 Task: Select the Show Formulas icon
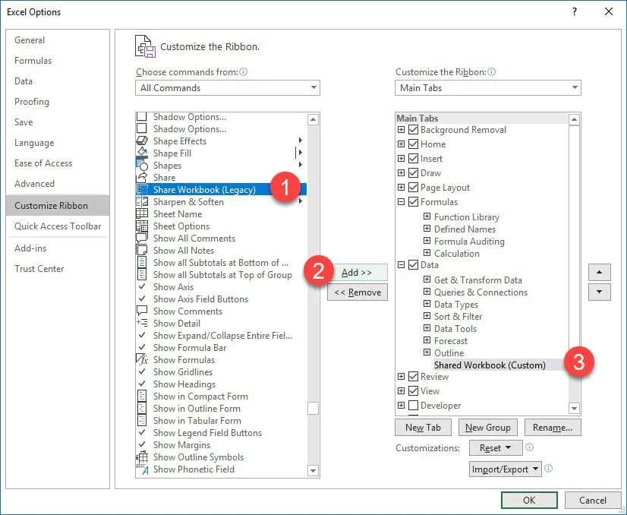click(x=142, y=360)
